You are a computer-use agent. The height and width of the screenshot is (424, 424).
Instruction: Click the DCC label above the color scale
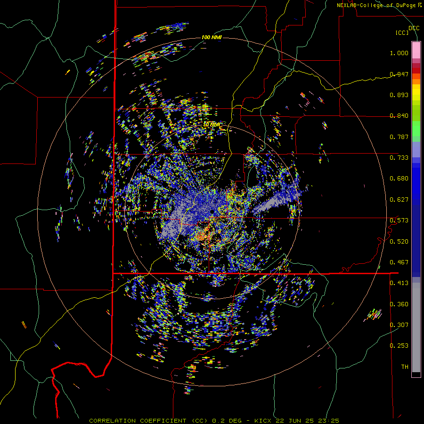[414, 28]
